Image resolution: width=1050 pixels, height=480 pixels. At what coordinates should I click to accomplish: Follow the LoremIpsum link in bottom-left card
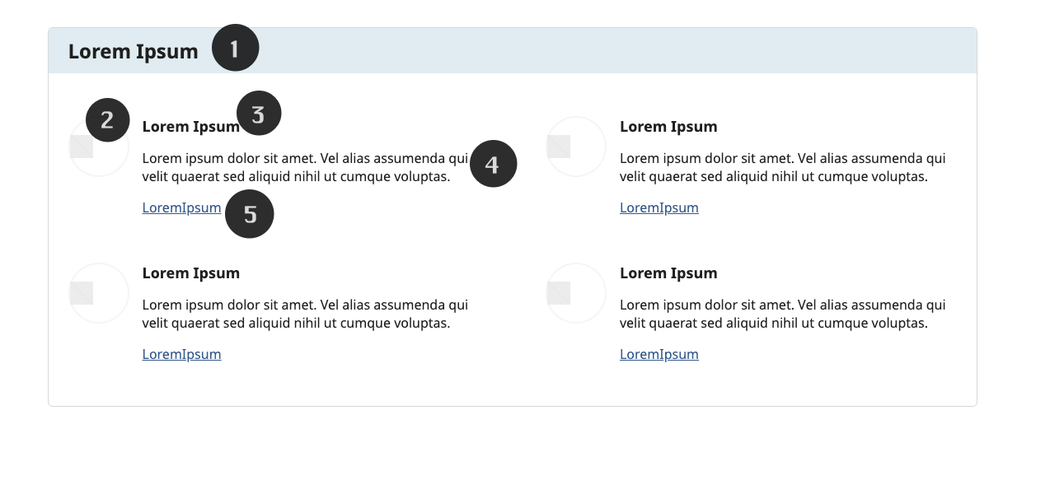point(181,354)
